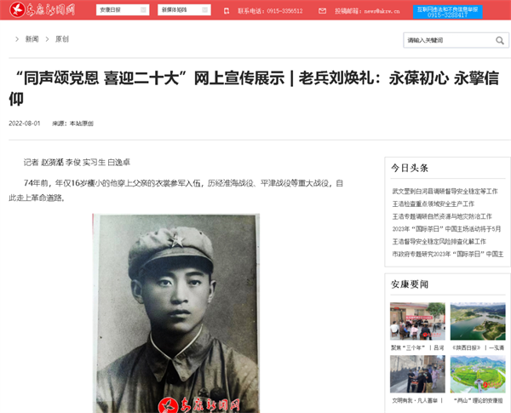Expand the 新媒体矩阵 dropdown

(184, 9)
